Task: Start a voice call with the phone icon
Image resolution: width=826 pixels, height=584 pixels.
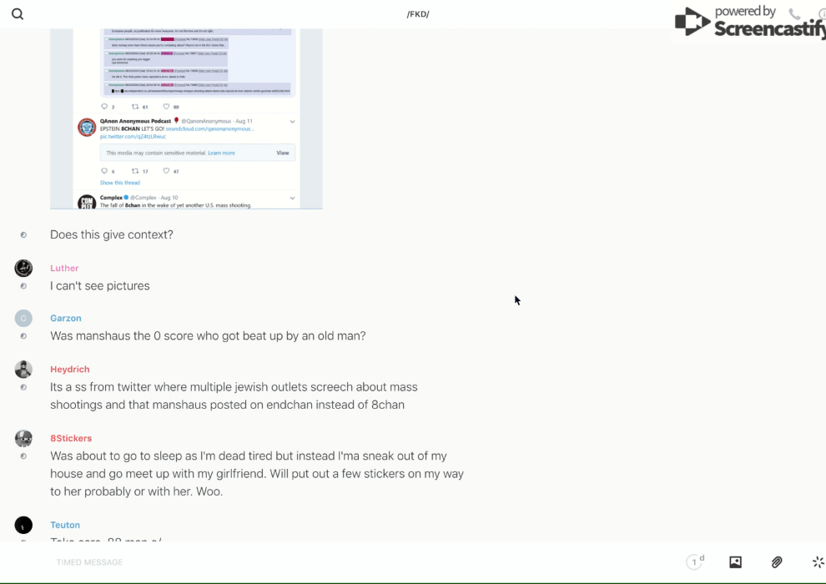Action: 794,14
